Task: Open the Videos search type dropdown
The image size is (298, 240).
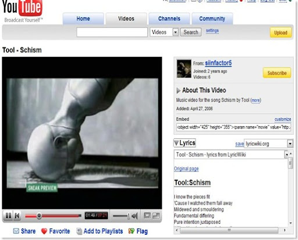Action: pos(164,32)
